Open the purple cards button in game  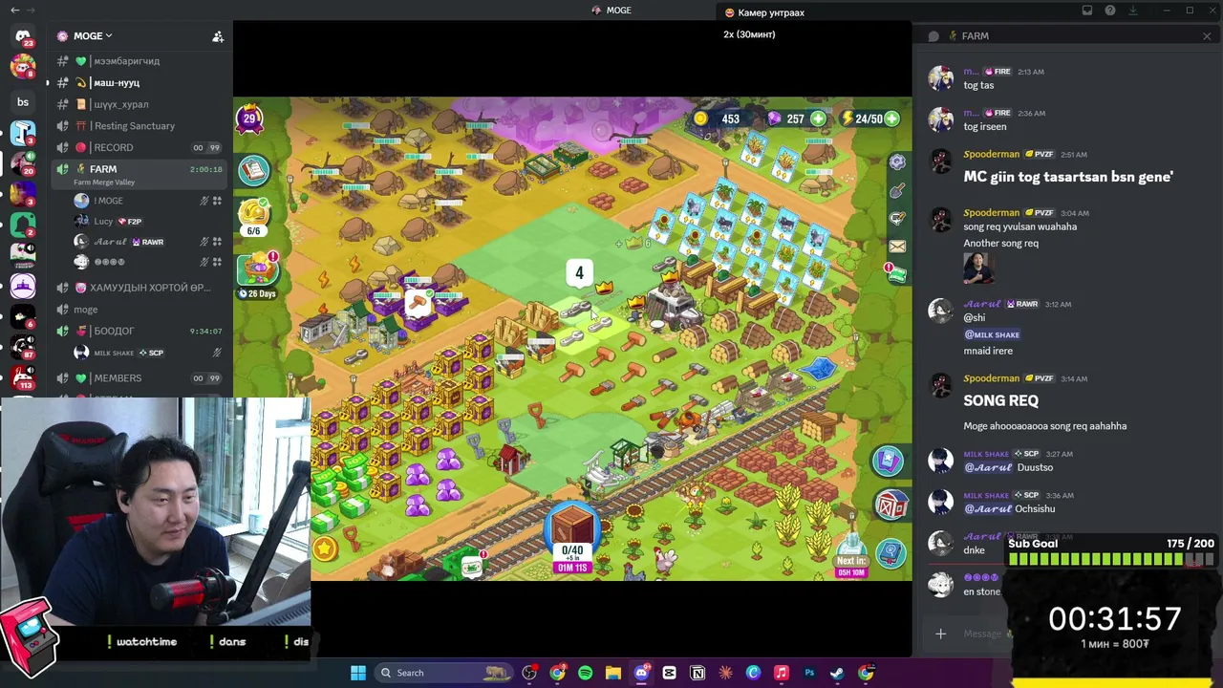[888, 462]
